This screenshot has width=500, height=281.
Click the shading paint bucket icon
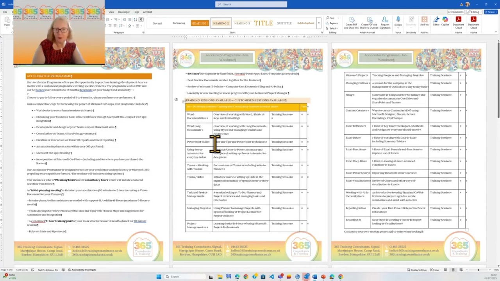[130, 26]
